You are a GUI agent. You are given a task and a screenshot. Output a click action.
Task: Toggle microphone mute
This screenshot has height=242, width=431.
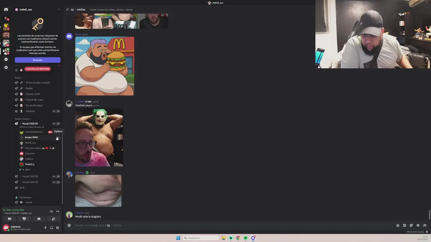tap(45, 228)
